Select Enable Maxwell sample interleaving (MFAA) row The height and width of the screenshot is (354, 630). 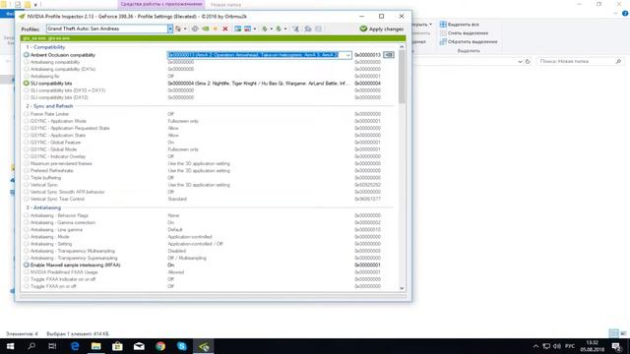208,265
